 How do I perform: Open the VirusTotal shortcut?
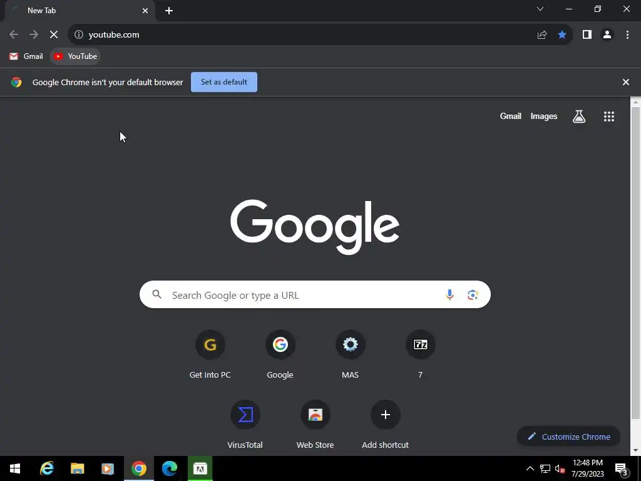(245, 425)
